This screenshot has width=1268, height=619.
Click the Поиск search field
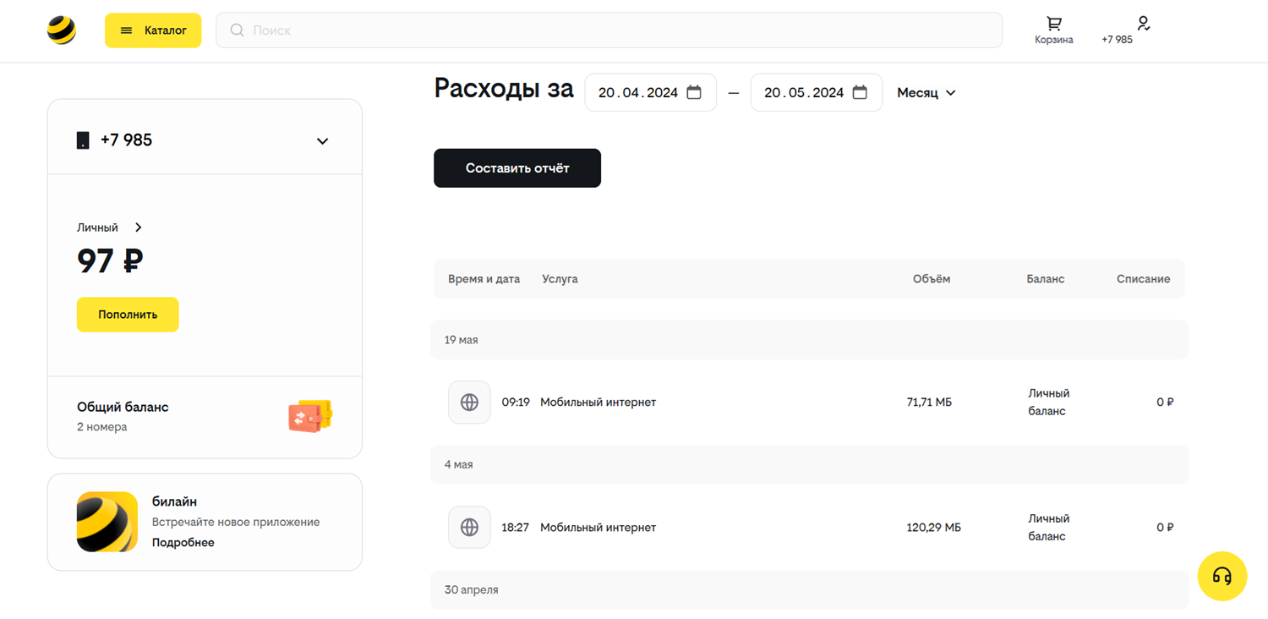pyautogui.click(x=609, y=30)
